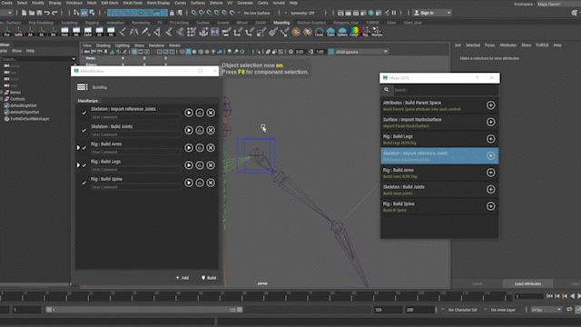Screen dimensions: 581x327
Task: Open the outliner search dropdown arrow
Action: (x=74, y=59)
